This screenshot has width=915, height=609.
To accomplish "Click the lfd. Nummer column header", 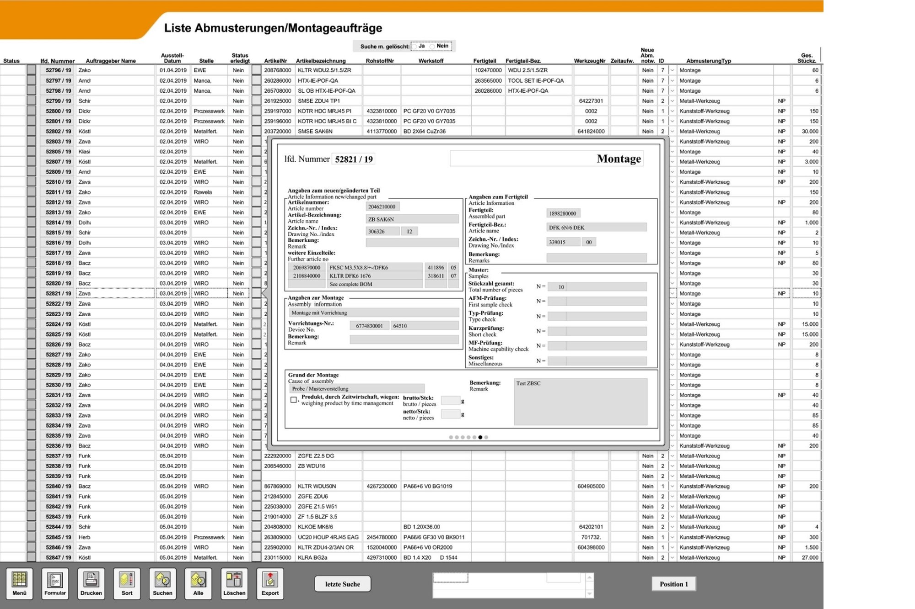I will 57,61.
